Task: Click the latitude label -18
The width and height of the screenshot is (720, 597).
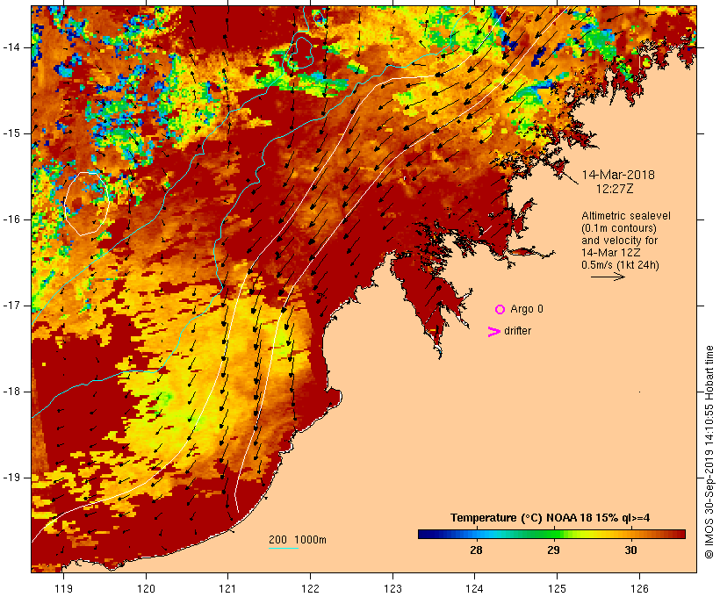Action: [11, 392]
